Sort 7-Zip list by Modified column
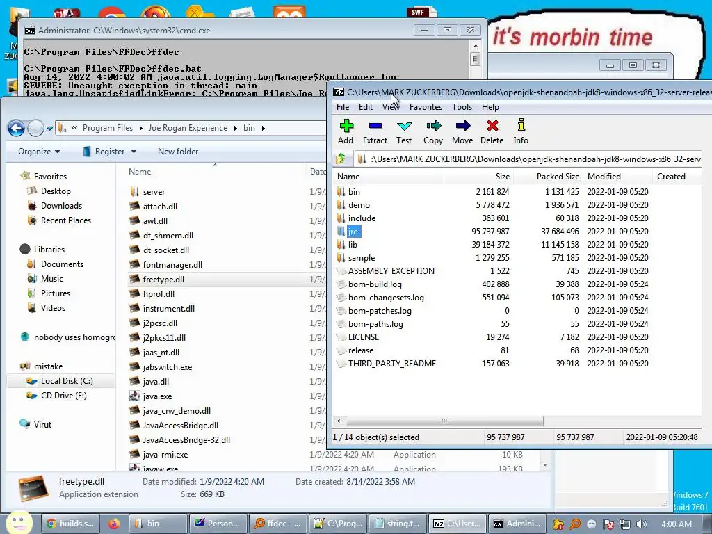Screen dimensions: 712x534 617,176
